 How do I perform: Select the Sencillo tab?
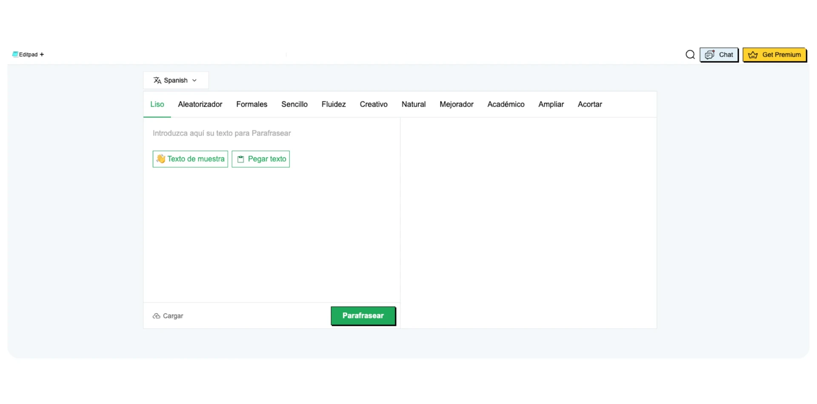click(x=294, y=105)
